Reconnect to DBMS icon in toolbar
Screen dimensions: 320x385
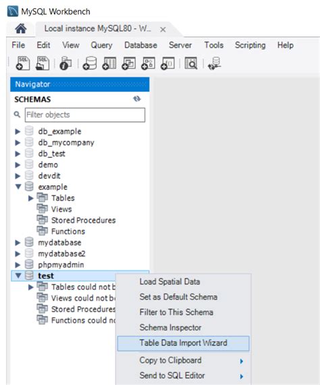click(214, 63)
